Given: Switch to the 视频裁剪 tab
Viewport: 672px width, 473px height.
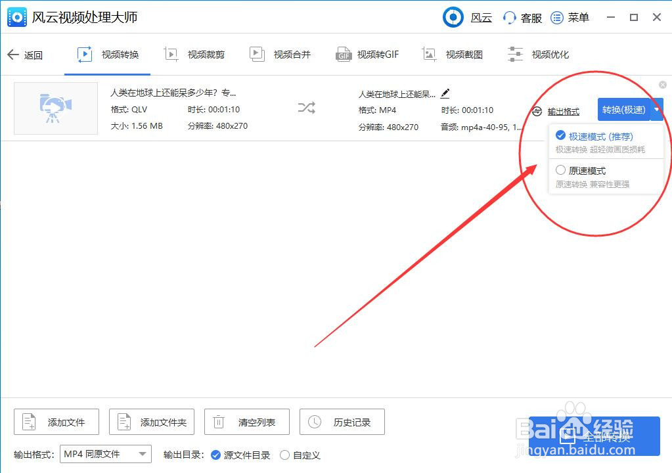Looking at the screenshot, I should (194, 55).
